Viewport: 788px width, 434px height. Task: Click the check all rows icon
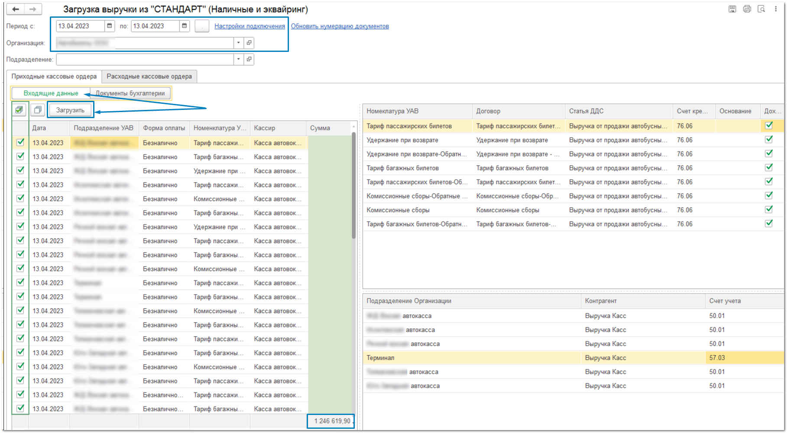coord(19,110)
